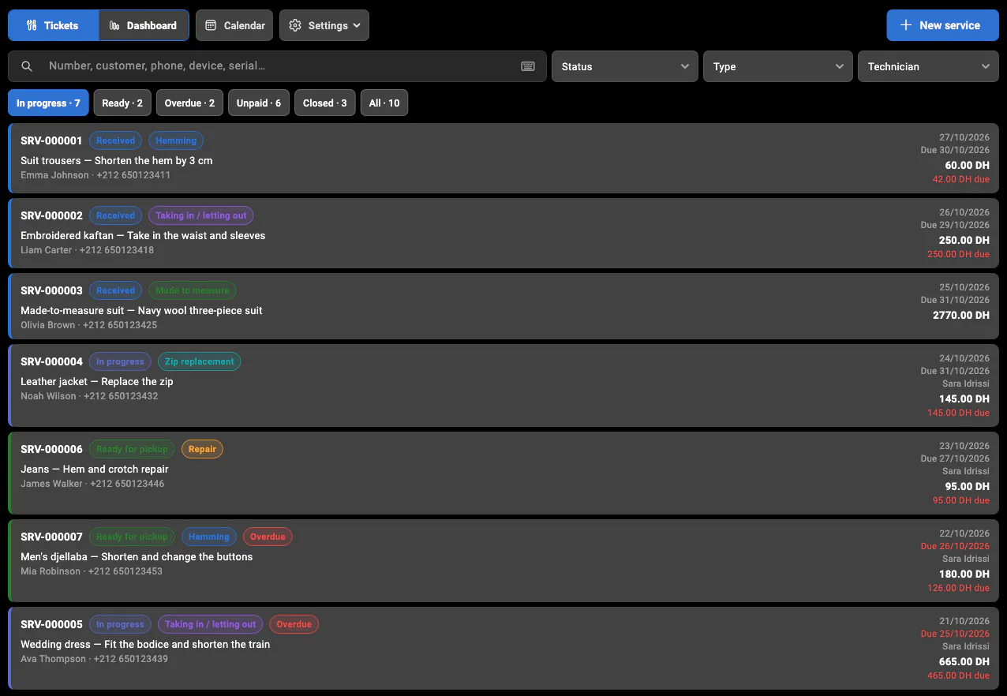Click the plus icon on New service
Screen dimensions: 1007x696
906,25
